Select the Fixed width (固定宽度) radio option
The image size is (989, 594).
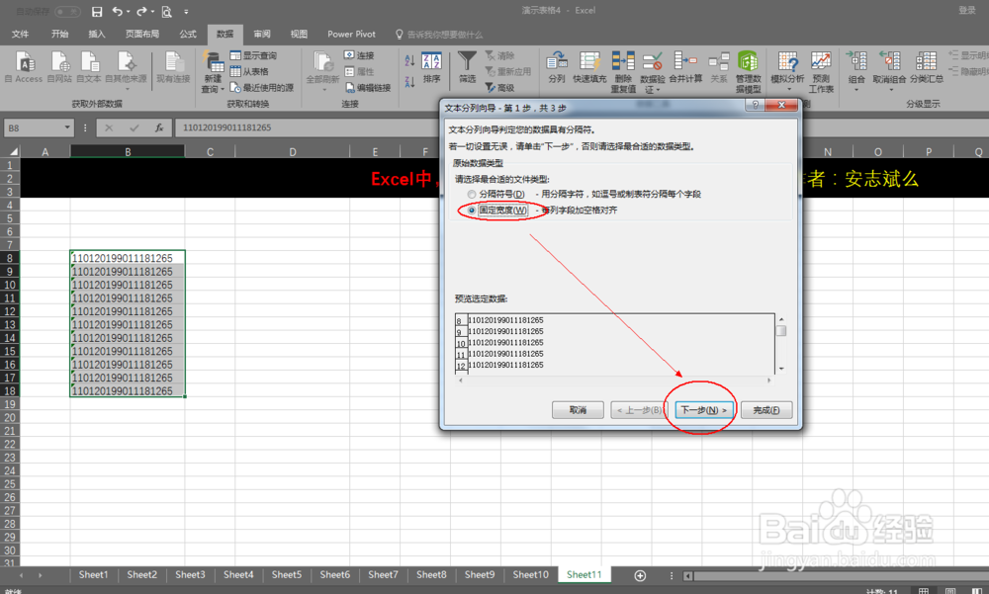472,210
